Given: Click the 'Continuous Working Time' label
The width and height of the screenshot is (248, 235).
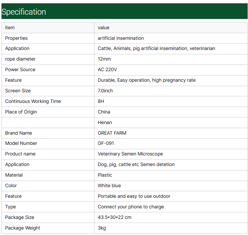Looking at the screenshot, I should point(33,101).
